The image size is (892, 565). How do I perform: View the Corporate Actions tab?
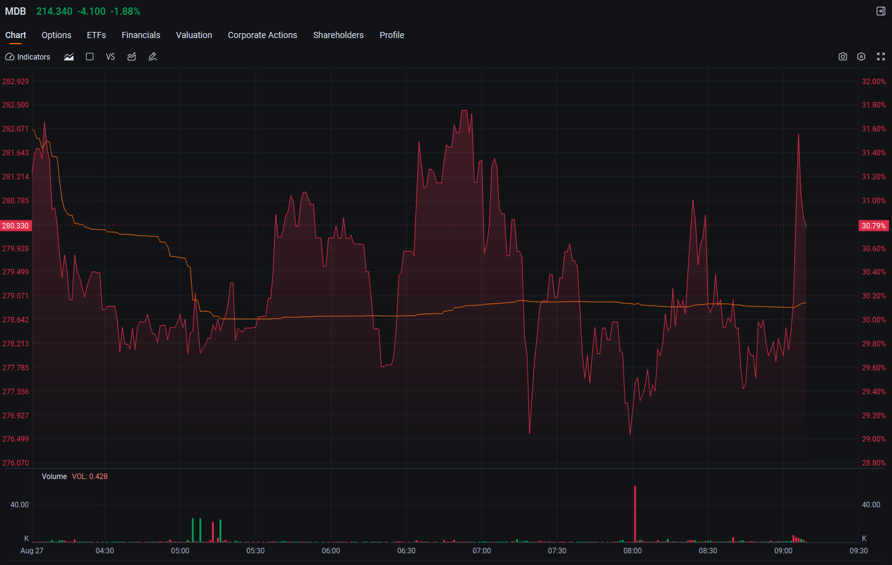click(262, 35)
